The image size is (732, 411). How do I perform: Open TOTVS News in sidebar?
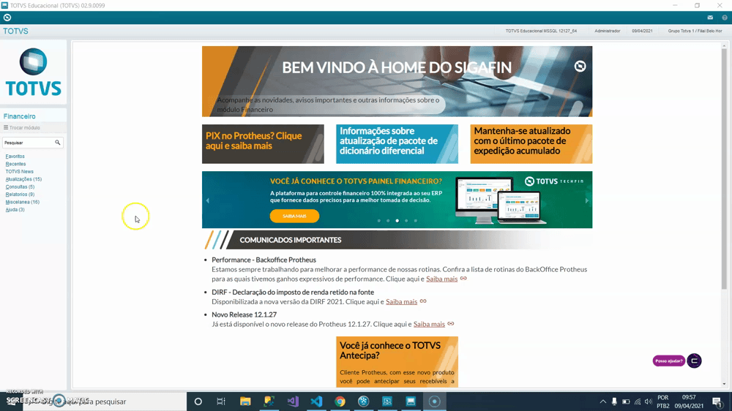coord(19,171)
